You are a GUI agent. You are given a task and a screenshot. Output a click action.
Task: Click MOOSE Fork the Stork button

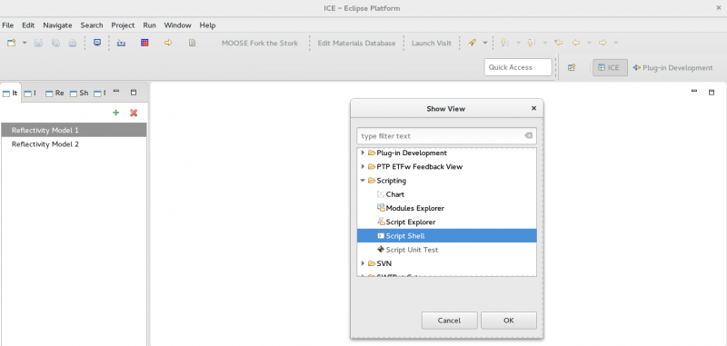(260, 43)
